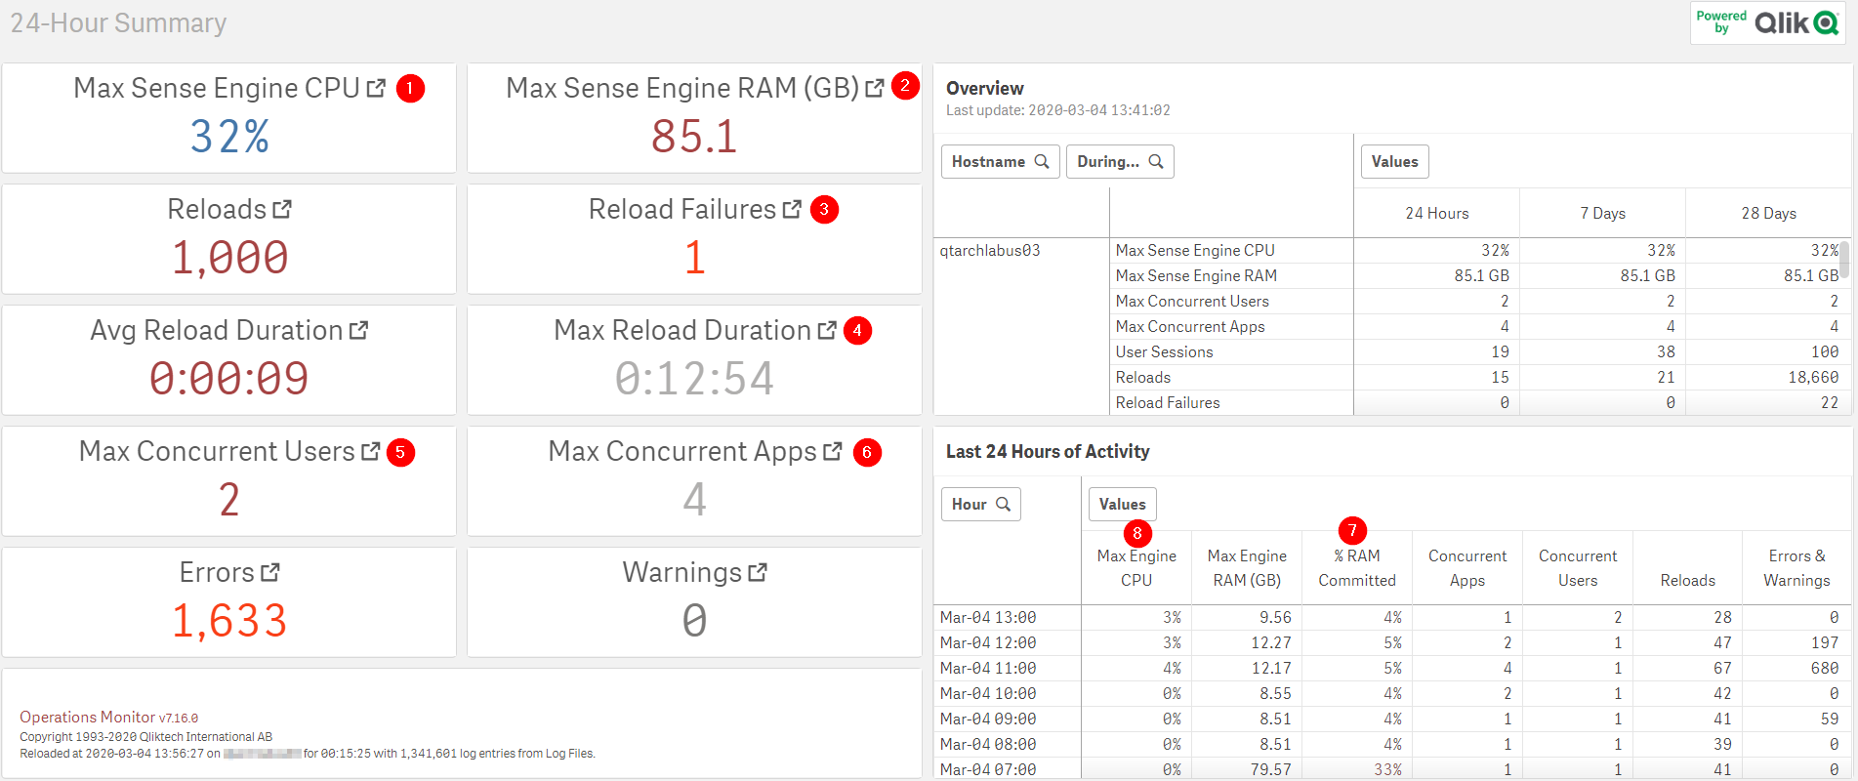This screenshot has height=781, width=1858.
Task: Open the Max Reload Duration link icon
Action: pyautogui.click(x=827, y=331)
